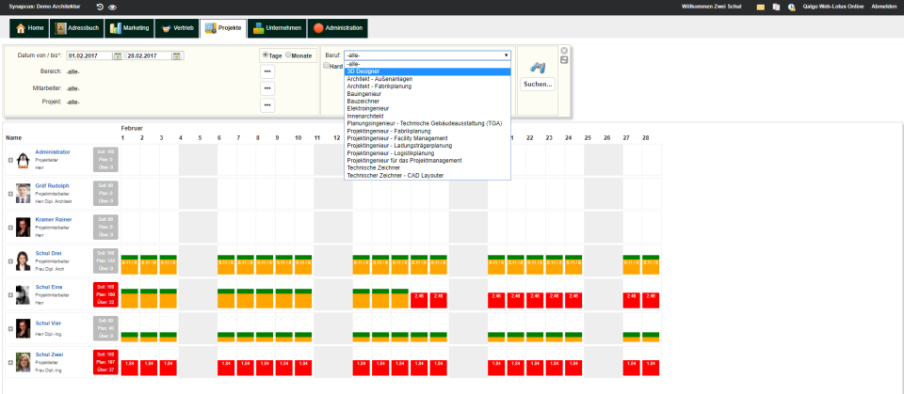Click Schul Drei profile photo
904x394 pixels.
coord(23,260)
